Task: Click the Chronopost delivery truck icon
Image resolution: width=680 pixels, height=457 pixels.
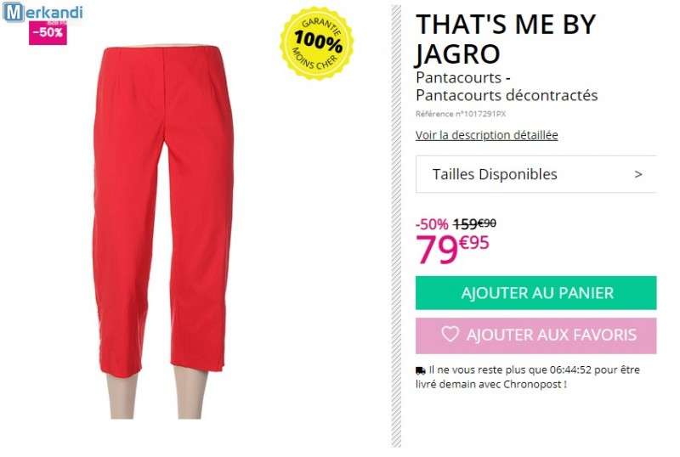Action: click(420, 370)
